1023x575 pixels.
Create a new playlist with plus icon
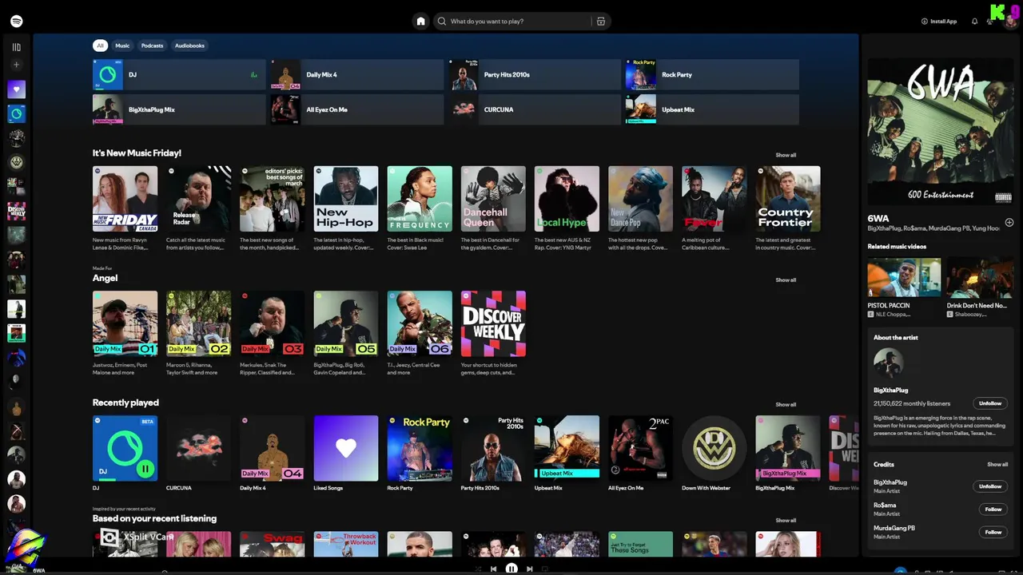click(x=16, y=65)
